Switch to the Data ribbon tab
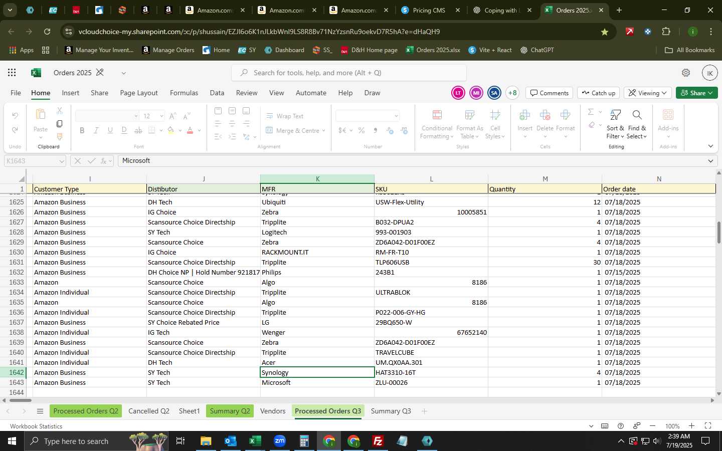Viewport: 722px width, 451px height. pos(217,93)
